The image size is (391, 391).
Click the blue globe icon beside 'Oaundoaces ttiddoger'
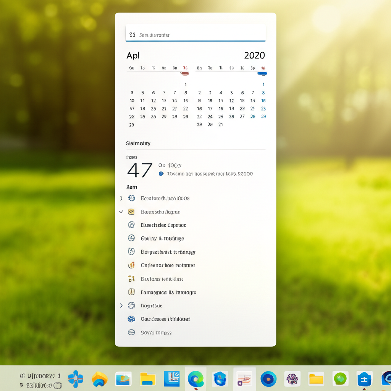[x=131, y=319]
